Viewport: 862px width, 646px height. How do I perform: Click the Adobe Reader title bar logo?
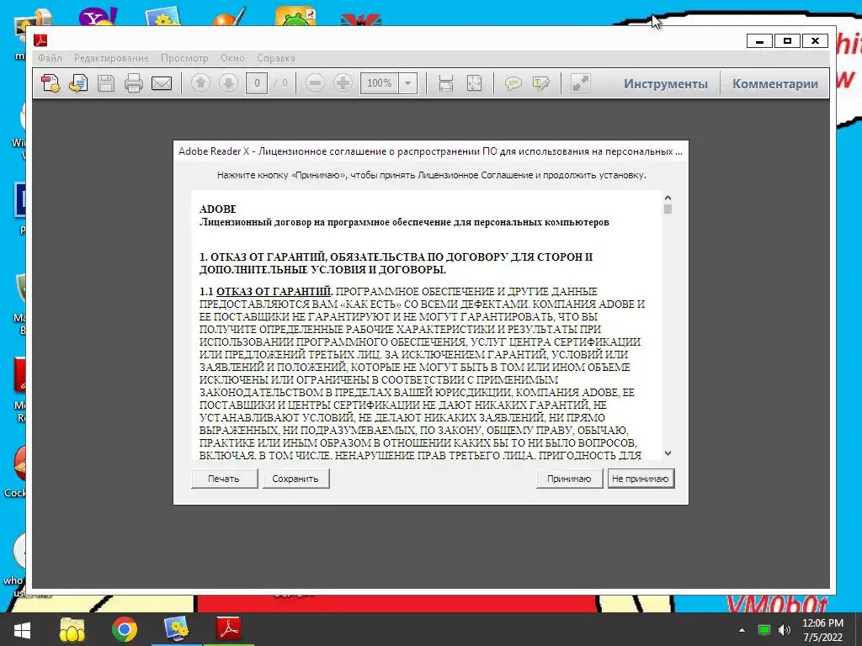40,40
